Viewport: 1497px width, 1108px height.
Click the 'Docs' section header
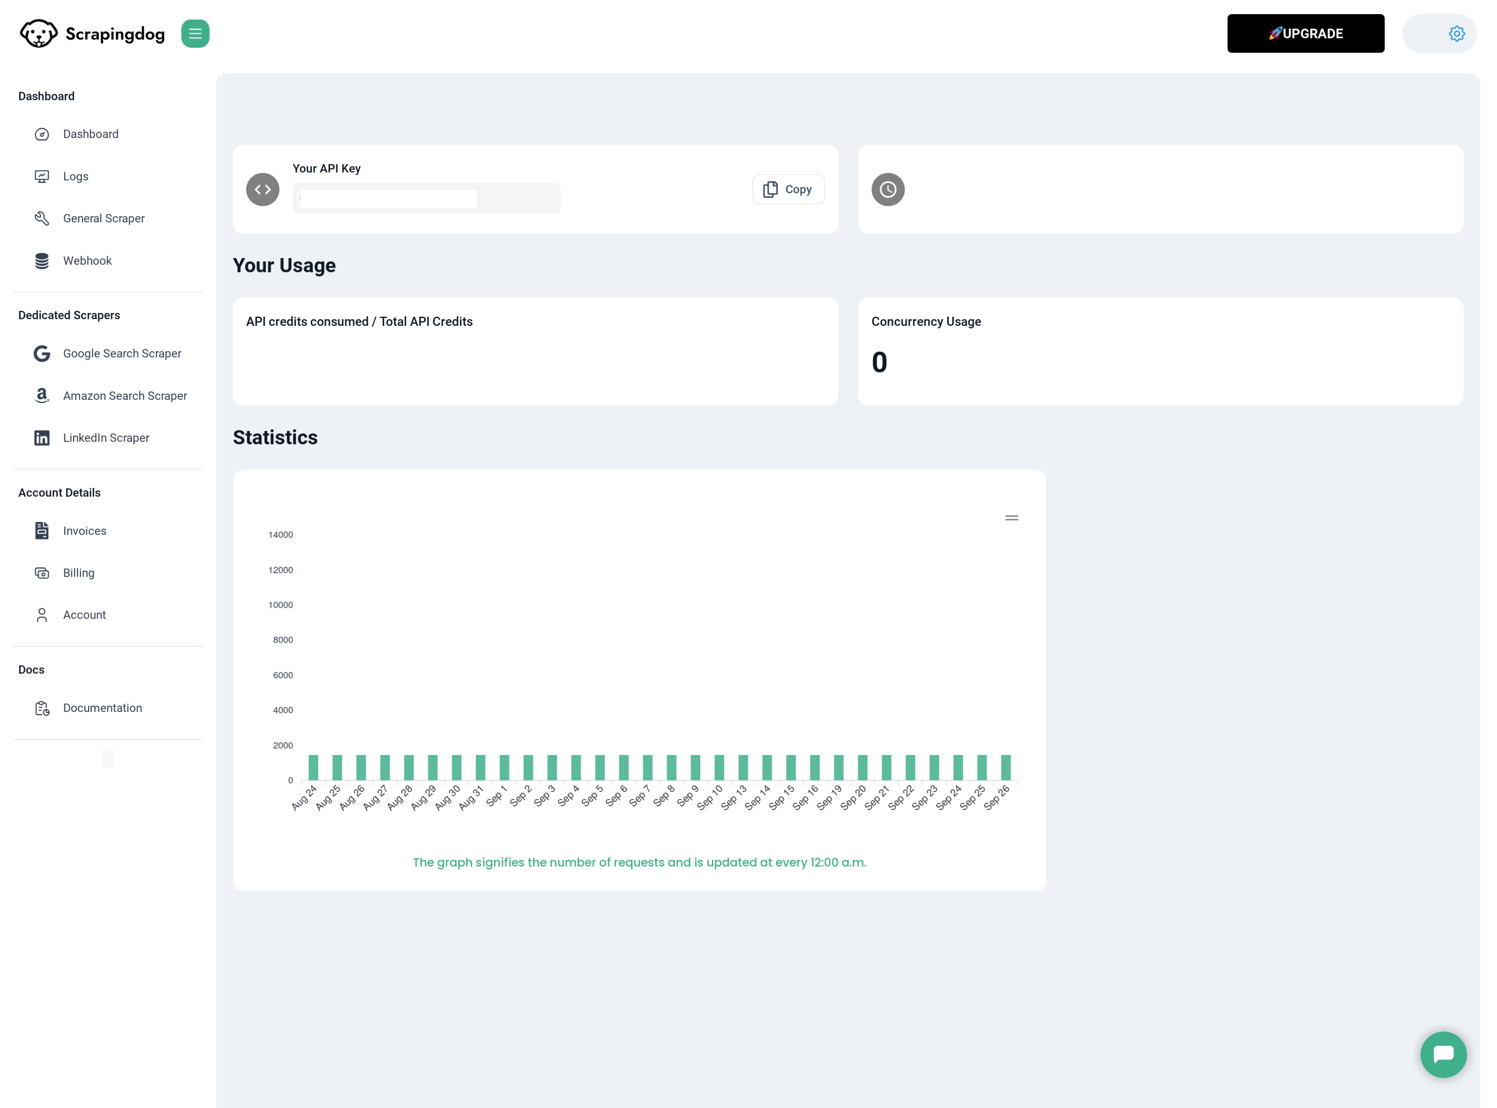click(31, 670)
